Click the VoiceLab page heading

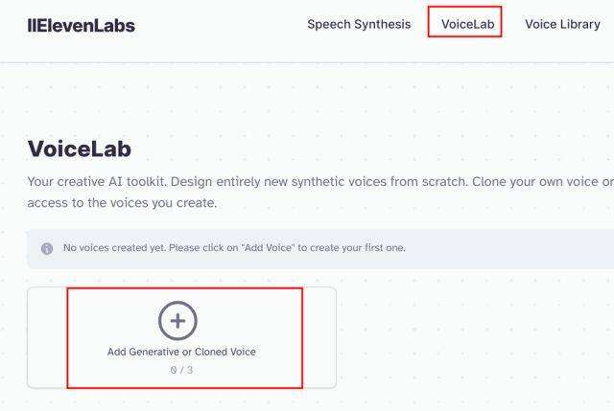click(x=79, y=148)
